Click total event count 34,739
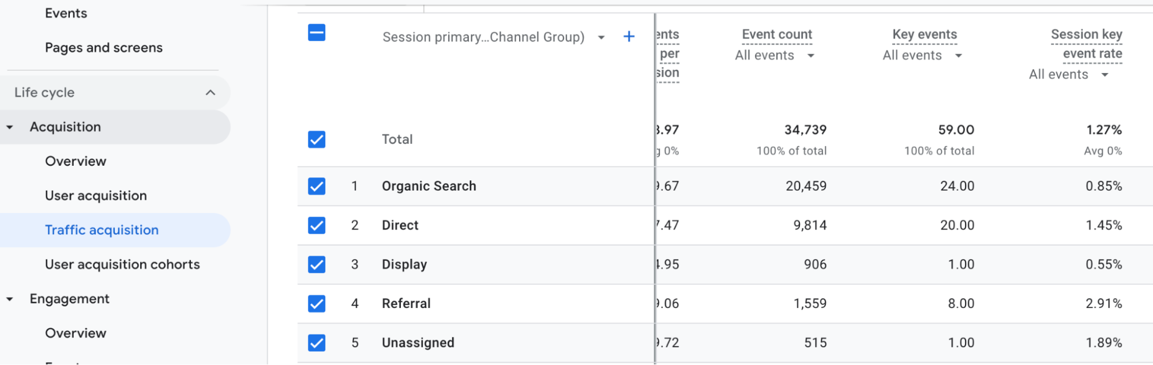The width and height of the screenshot is (1153, 365). (805, 130)
